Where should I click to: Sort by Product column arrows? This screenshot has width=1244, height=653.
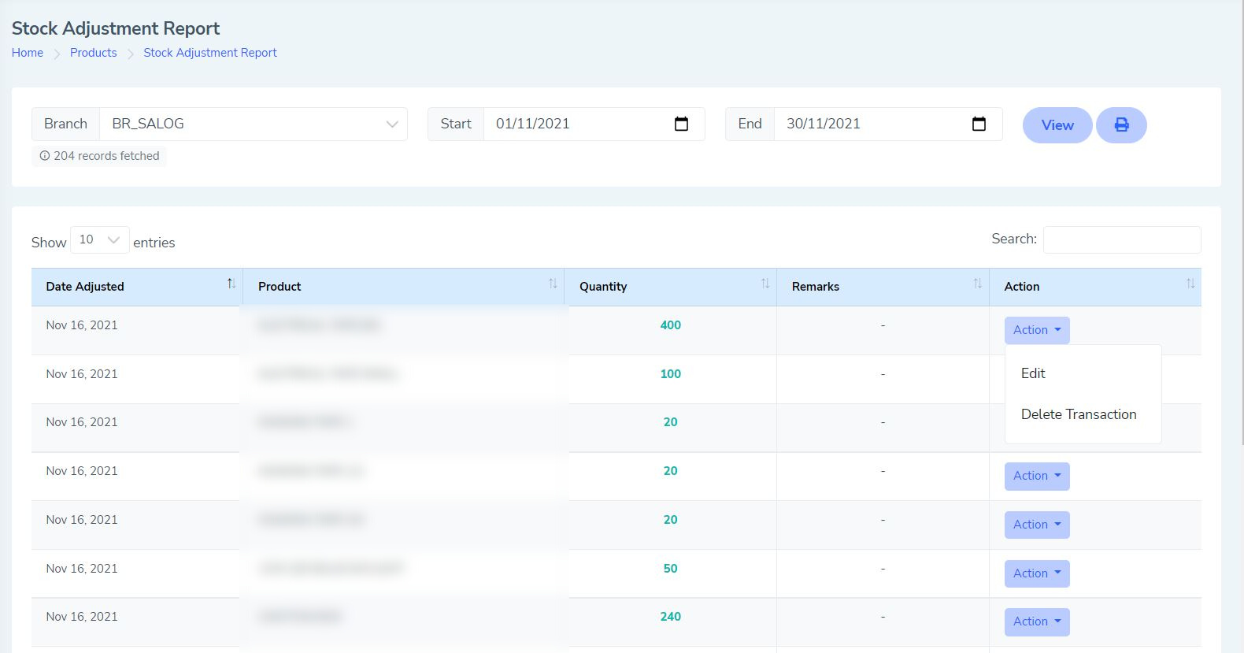[553, 284]
